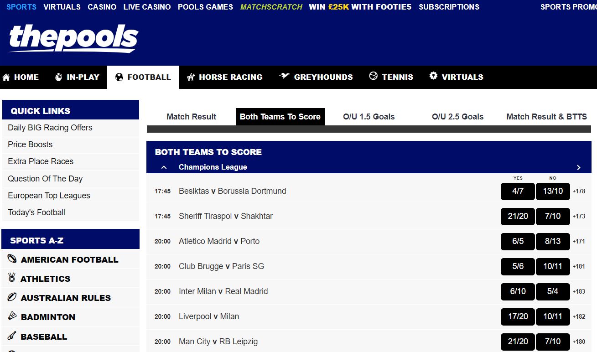Pick No 5/4 for Inter Milan v Real Madrid
This screenshot has width=597, height=352.
(x=552, y=291)
